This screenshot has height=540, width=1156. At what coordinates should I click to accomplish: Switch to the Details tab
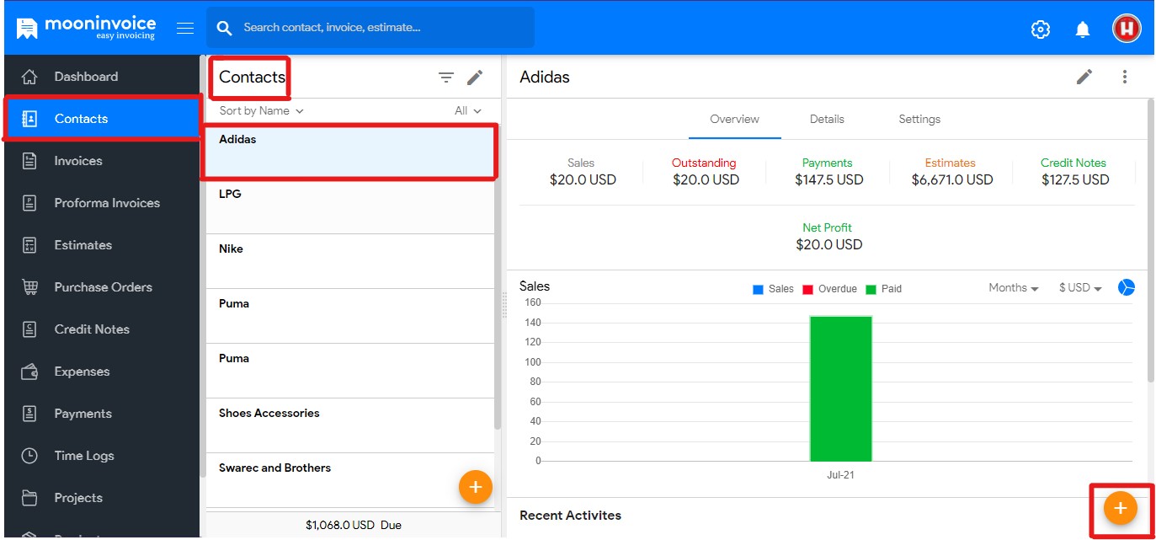[x=827, y=120]
